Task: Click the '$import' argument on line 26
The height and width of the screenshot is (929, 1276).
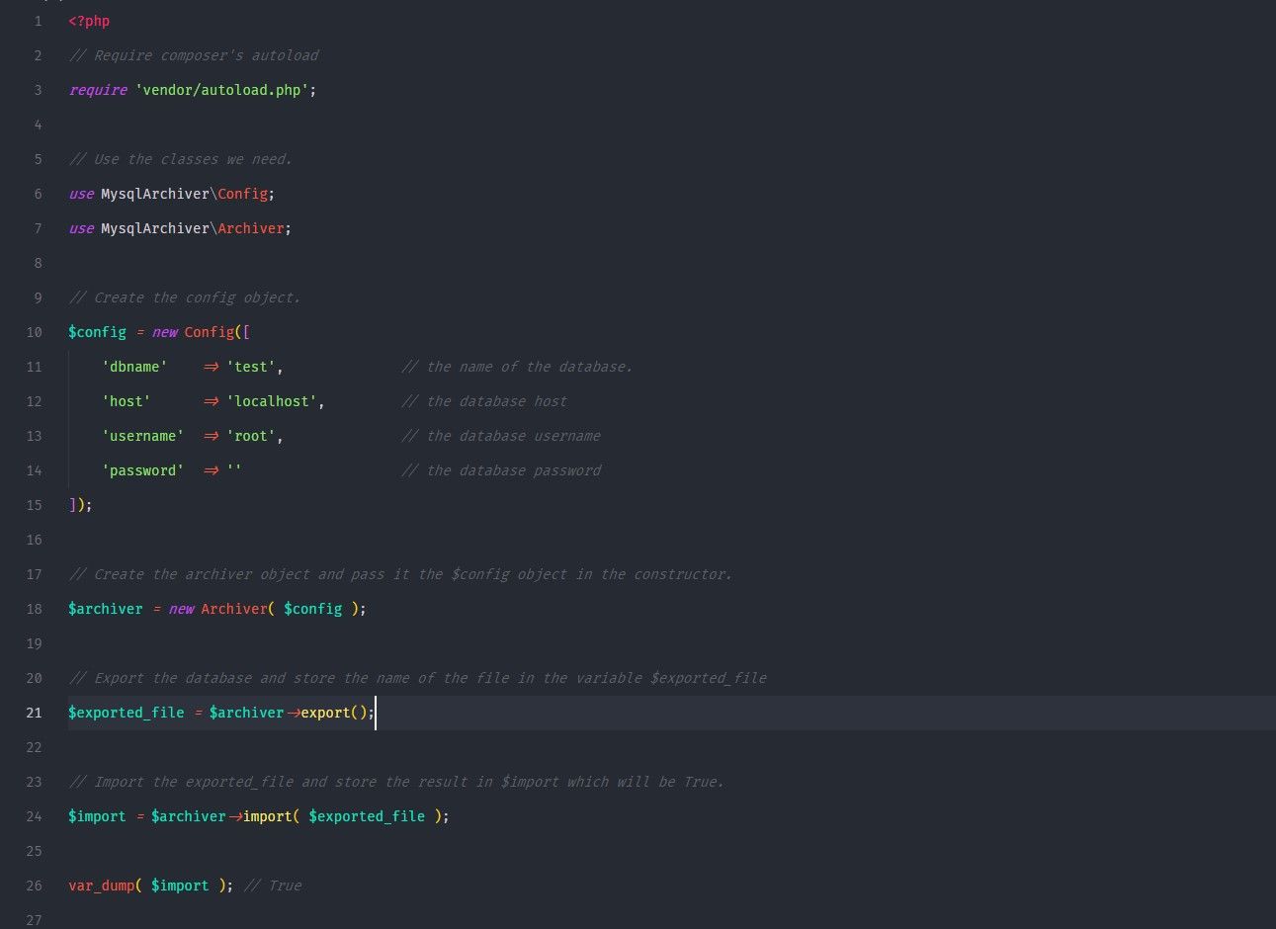Action: tap(181, 886)
